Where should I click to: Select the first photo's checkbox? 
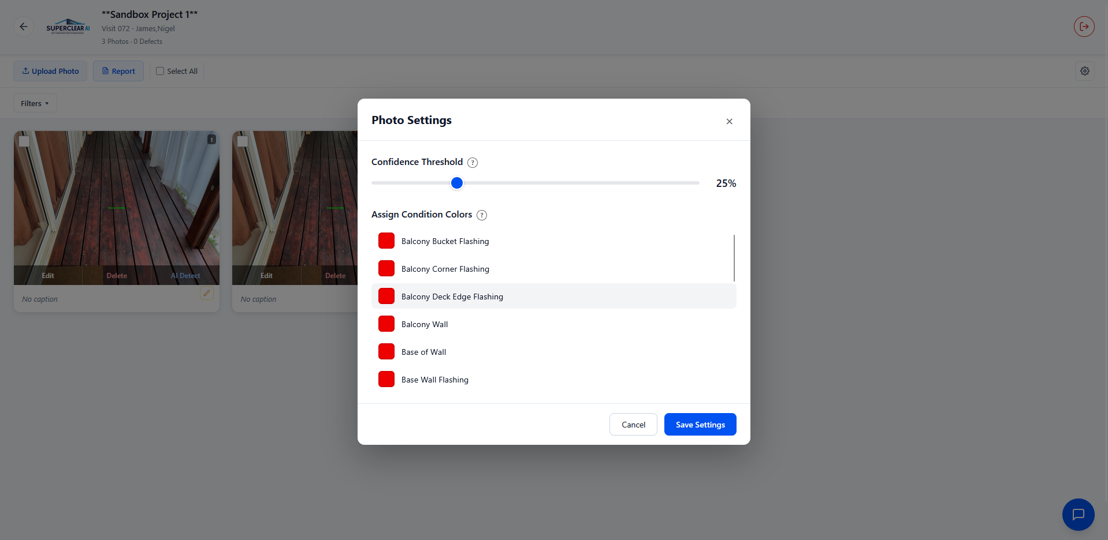[24, 141]
